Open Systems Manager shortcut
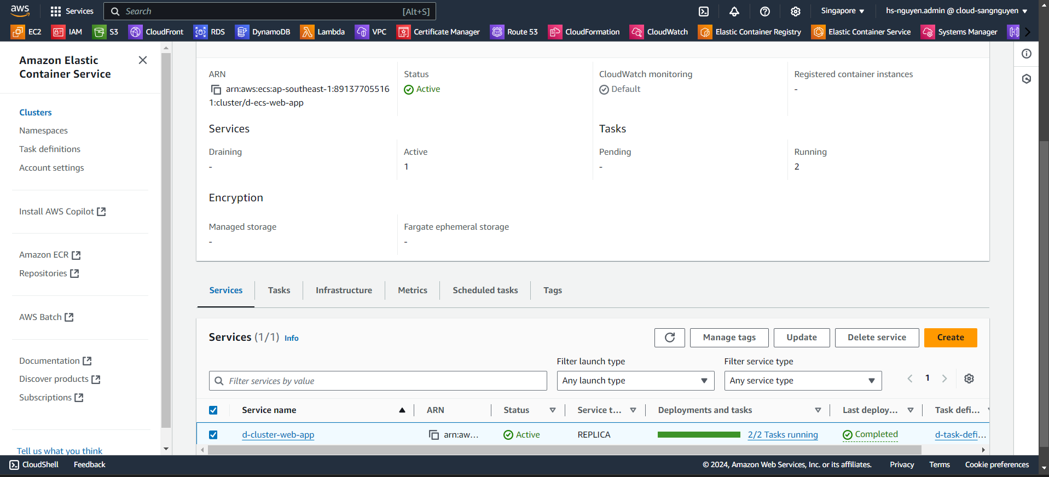 959,32
